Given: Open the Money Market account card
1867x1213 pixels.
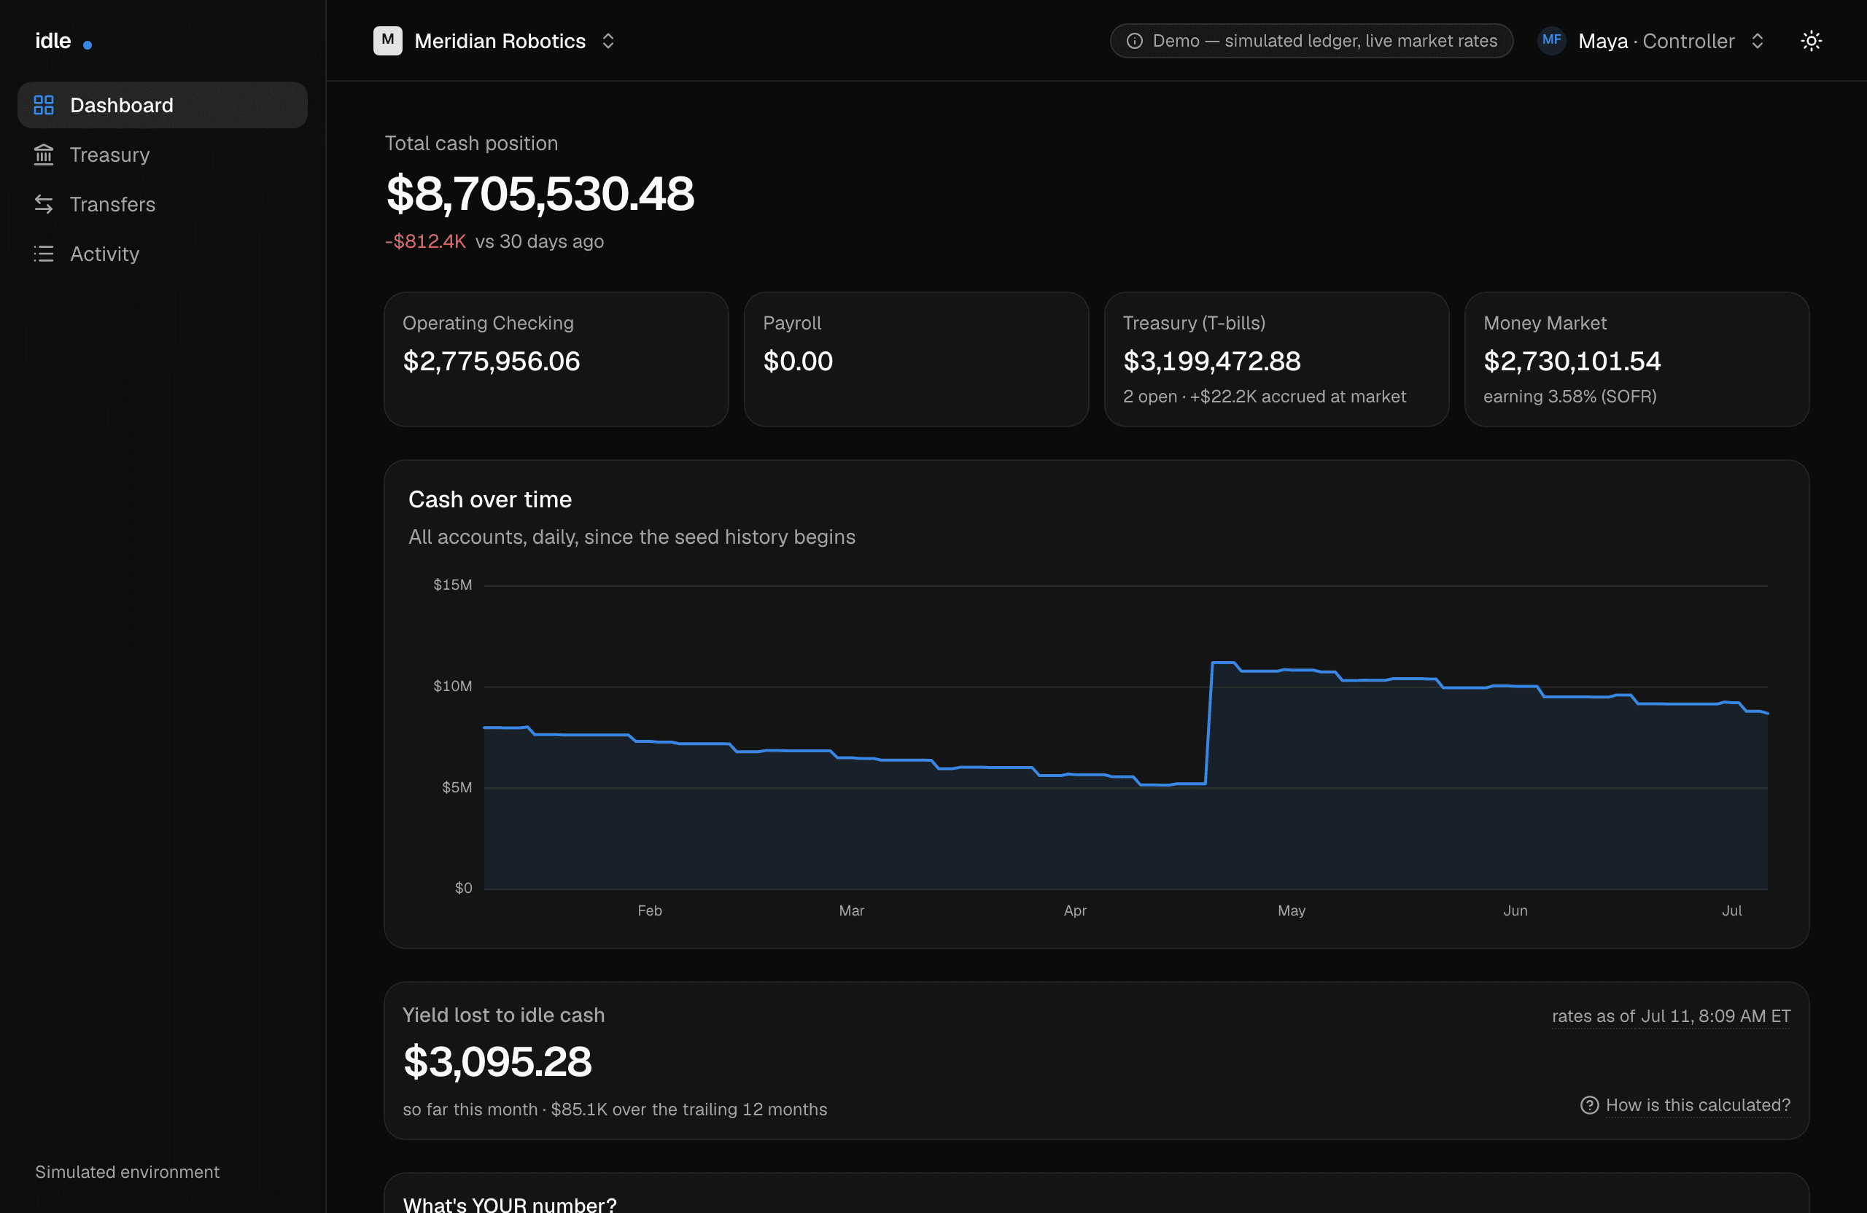Looking at the screenshot, I should [1637, 359].
